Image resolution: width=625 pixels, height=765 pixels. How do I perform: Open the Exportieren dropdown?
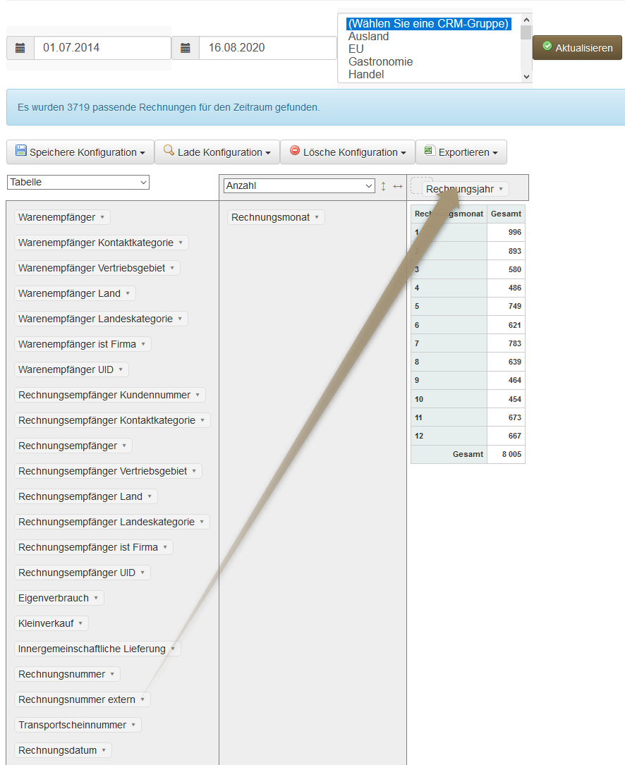[x=461, y=152]
